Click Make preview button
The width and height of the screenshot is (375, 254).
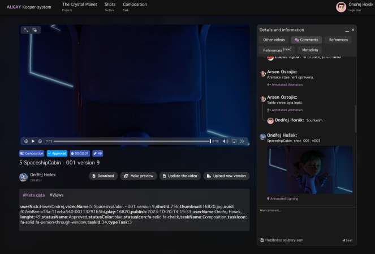click(x=139, y=176)
